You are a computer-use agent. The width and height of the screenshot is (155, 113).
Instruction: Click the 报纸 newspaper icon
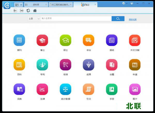tap(112, 40)
